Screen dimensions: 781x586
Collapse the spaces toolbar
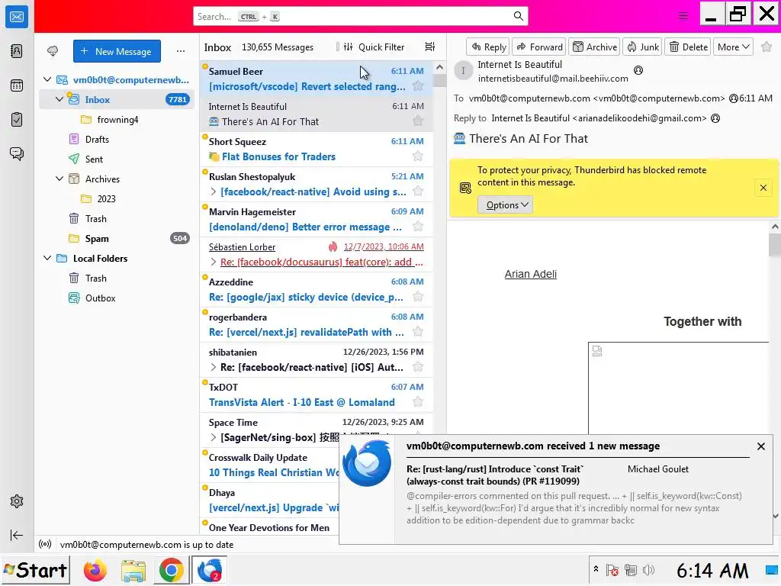[x=17, y=535]
